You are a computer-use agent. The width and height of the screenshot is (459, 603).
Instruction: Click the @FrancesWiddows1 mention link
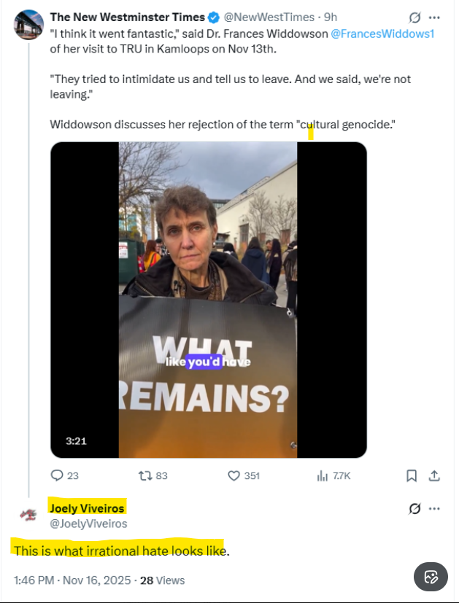(382, 34)
